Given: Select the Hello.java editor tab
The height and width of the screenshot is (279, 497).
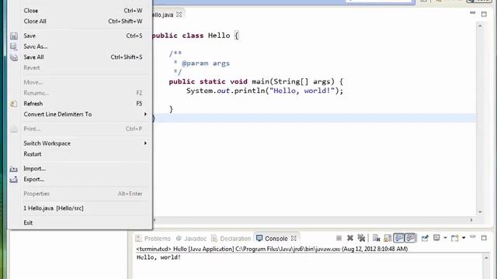Looking at the screenshot, I should (x=162, y=15).
